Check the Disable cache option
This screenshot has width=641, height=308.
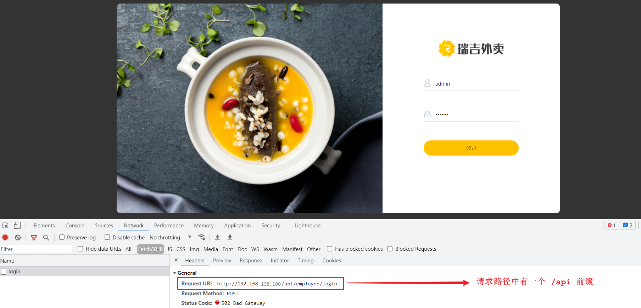click(x=107, y=237)
